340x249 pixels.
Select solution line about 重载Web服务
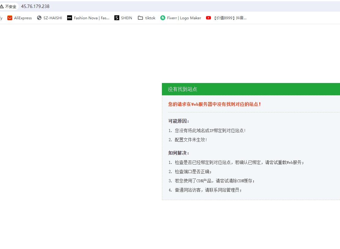tap(239, 162)
